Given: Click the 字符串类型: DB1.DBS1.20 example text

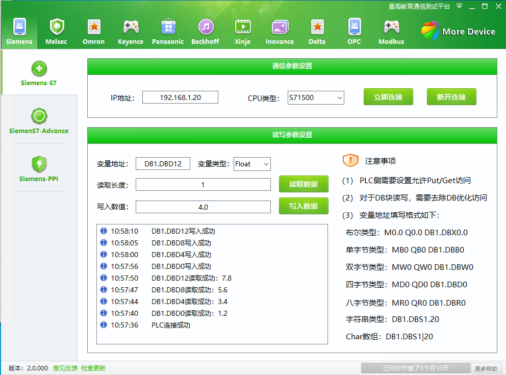Looking at the screenshot, I should pyautogui.click(x=392, y=319).
